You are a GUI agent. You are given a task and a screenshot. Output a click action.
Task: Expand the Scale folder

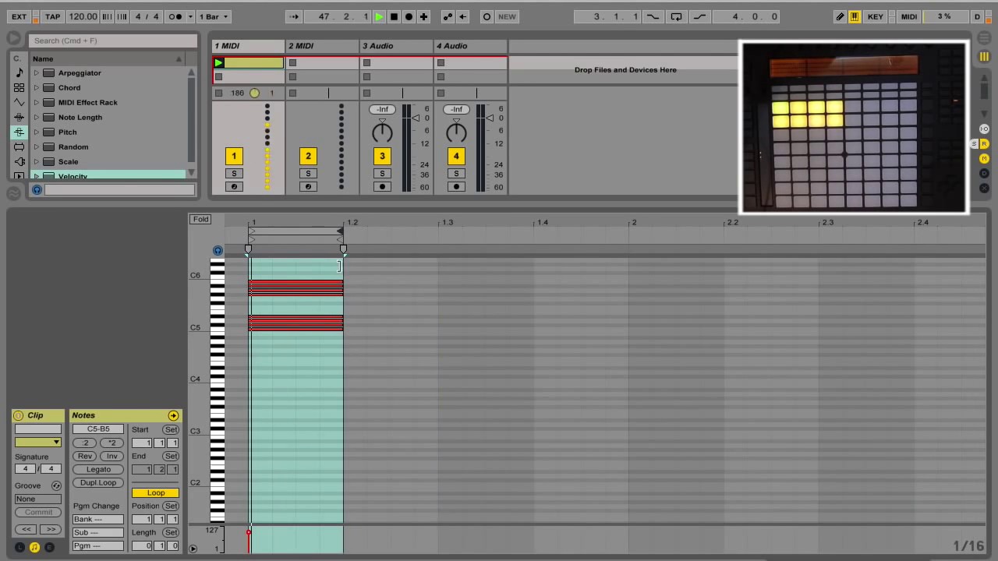click(x=36, y=162)
